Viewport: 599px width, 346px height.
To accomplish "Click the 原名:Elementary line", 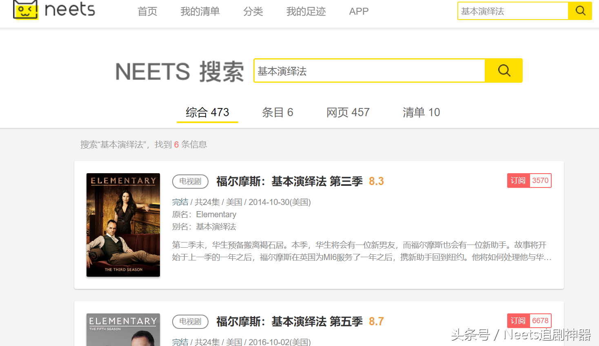I will click(x=204, y=214).
